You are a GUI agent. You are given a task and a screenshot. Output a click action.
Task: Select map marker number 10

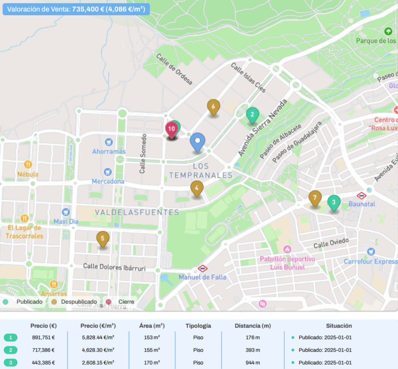[172, 129]
